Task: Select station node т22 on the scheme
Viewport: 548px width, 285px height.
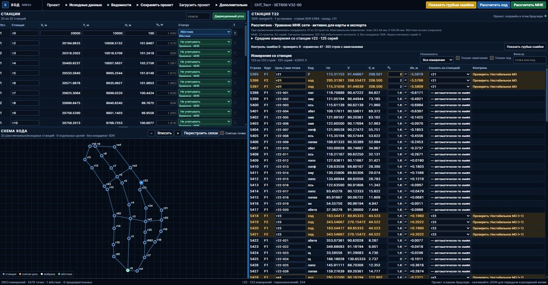Action: click(x=141, y=182)
